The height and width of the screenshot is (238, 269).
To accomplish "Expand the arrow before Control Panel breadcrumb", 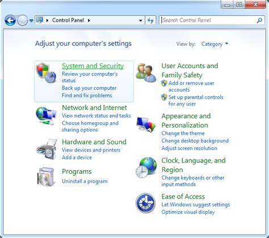I will [47, 20].
